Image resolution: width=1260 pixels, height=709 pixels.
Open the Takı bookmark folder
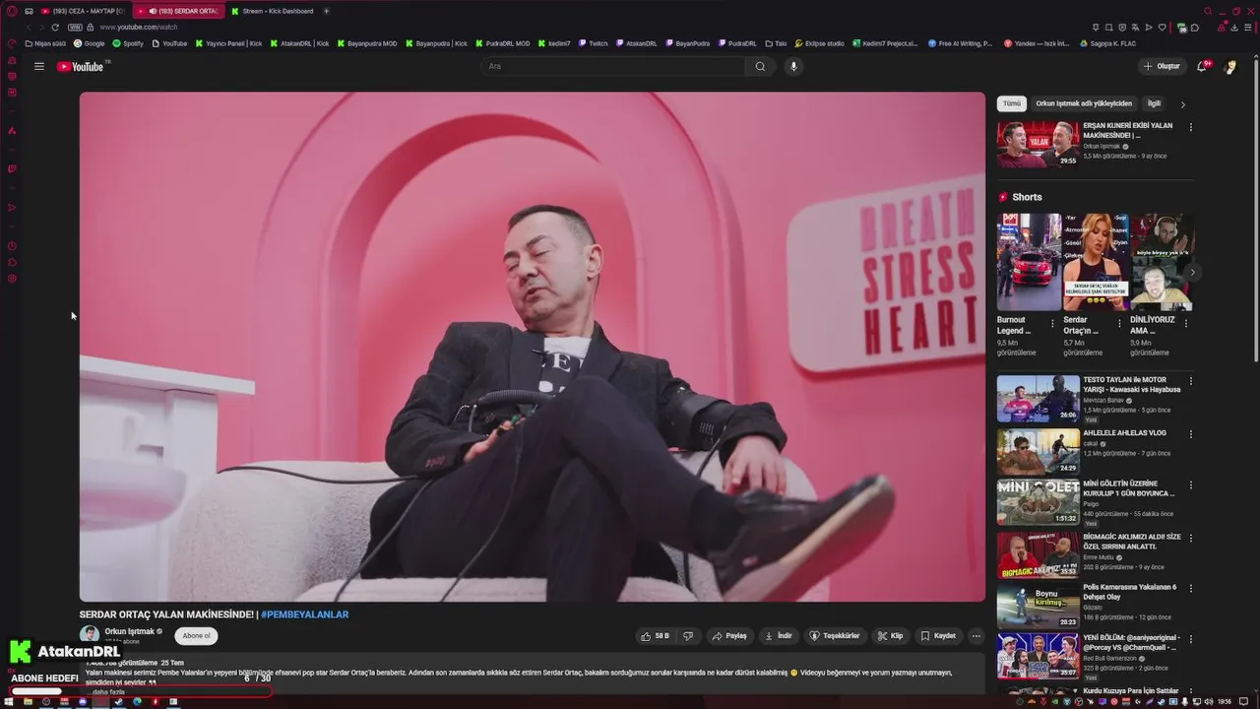click(x=776, y=43)
